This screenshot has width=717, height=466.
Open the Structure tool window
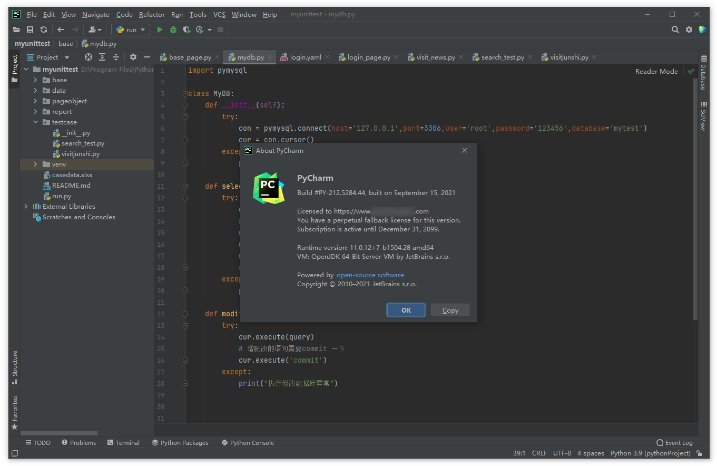[15, 367]
